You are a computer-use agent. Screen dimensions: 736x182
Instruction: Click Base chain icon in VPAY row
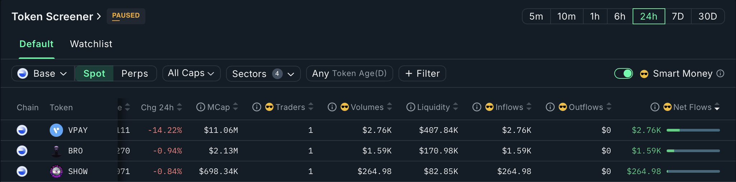pyautogui.click(x=22, y=130)
